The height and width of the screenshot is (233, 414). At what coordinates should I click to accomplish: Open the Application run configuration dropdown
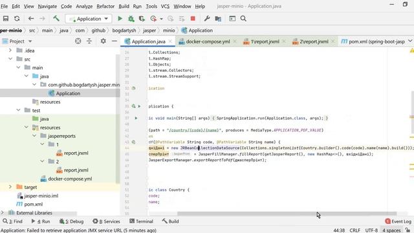coord(89,19)
